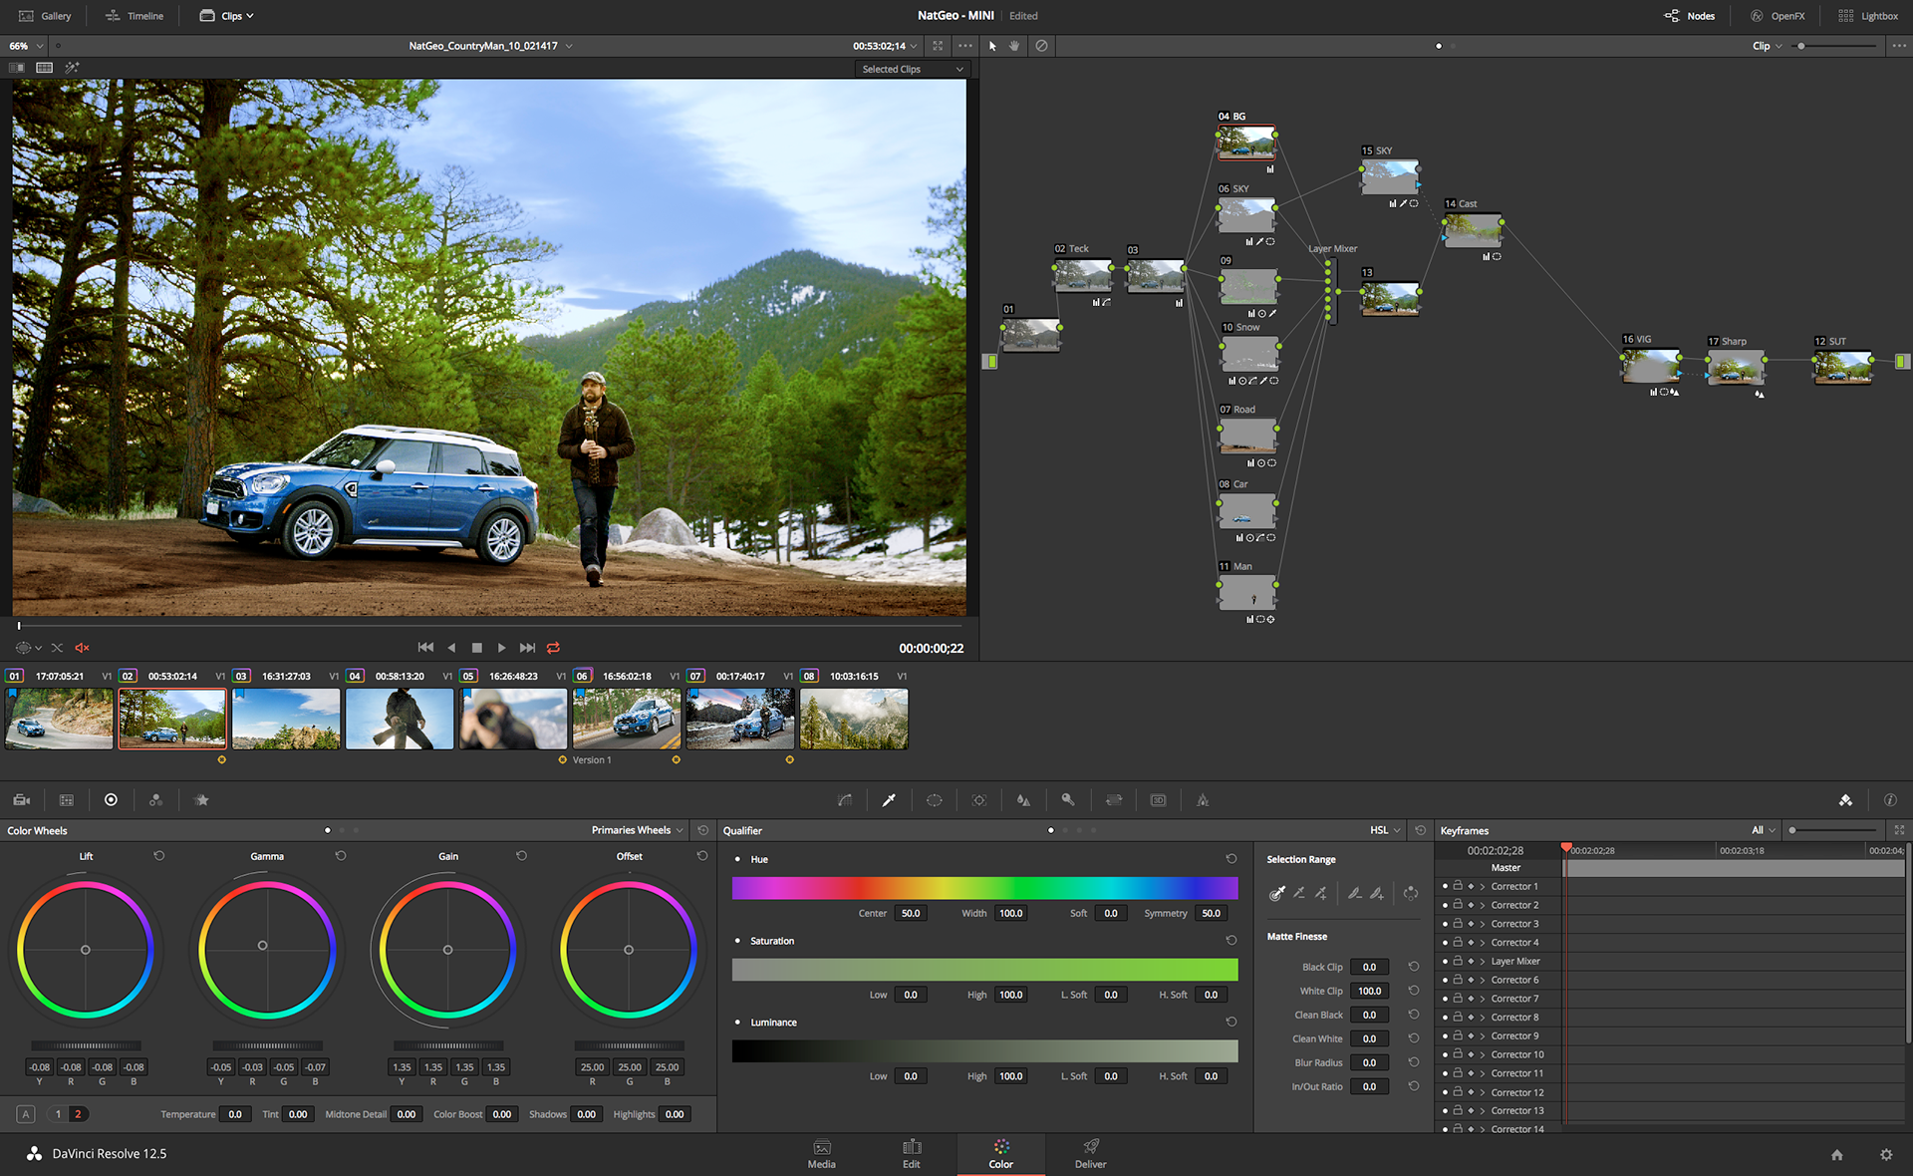
Task: Open the Primaries Wheels mode dropdown
Action: click(x=637, y=830)
